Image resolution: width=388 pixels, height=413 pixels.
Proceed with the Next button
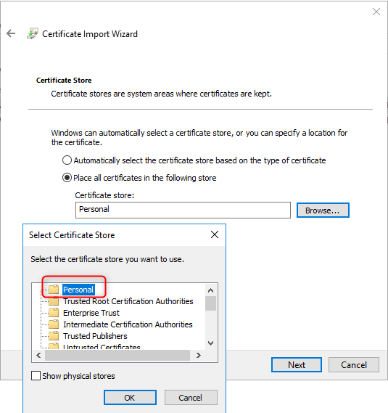coord(297,365)
